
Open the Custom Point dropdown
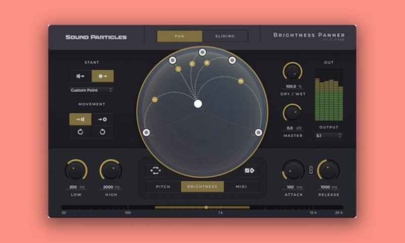tap(92, 90)
